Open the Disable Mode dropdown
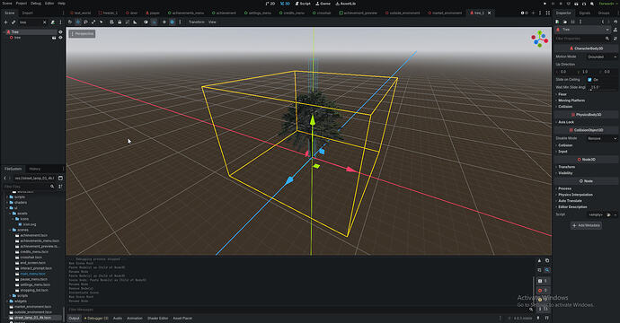620x323 pixels. 601,138
